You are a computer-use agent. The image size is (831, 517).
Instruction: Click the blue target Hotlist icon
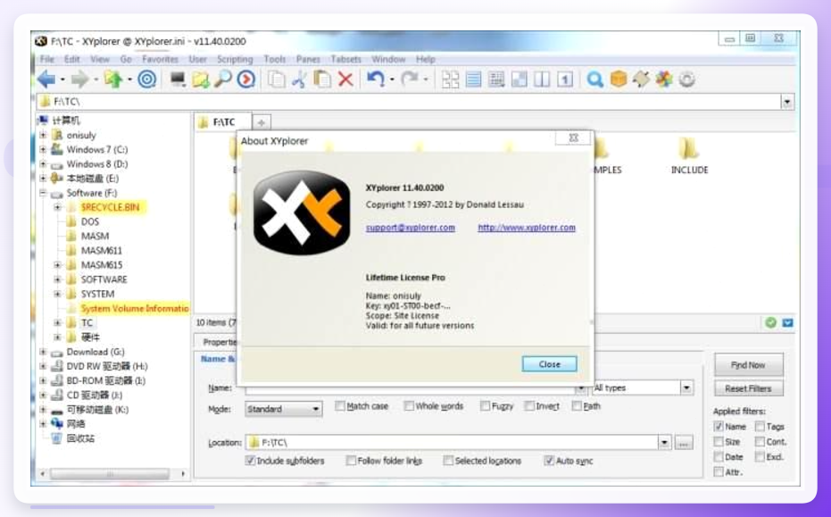click(146, 79)
